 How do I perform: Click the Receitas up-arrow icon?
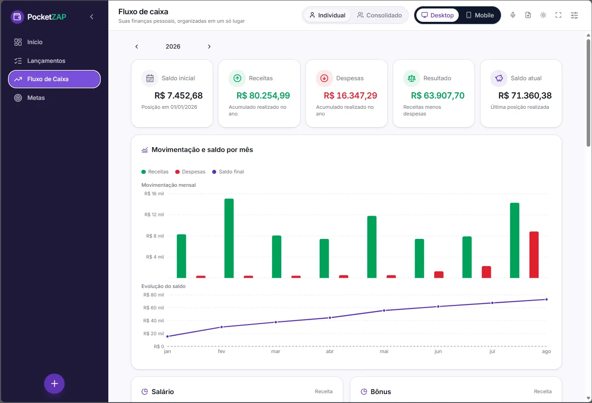[237, 78]
